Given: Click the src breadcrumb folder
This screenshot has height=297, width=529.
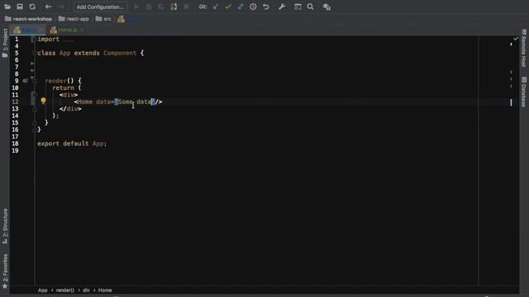Looking at the screenshot, I should pyautogui.click(x=103, y=19).
